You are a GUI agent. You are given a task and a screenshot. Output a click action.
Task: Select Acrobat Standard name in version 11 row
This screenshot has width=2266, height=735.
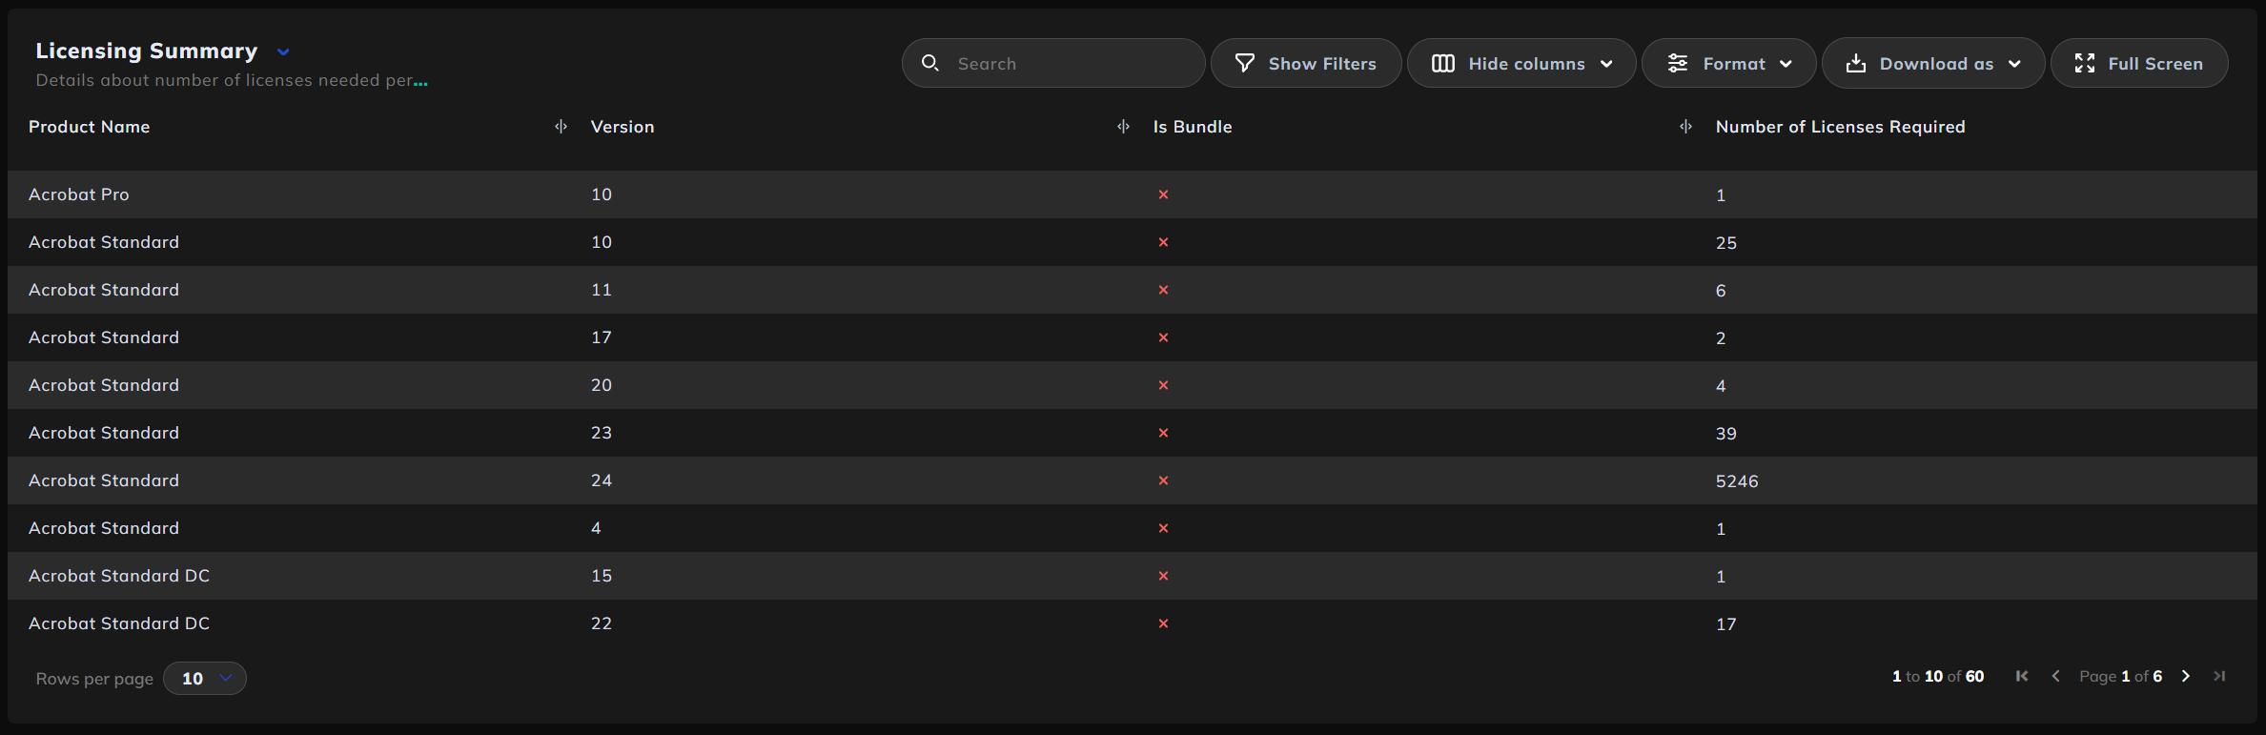[104, 290]
